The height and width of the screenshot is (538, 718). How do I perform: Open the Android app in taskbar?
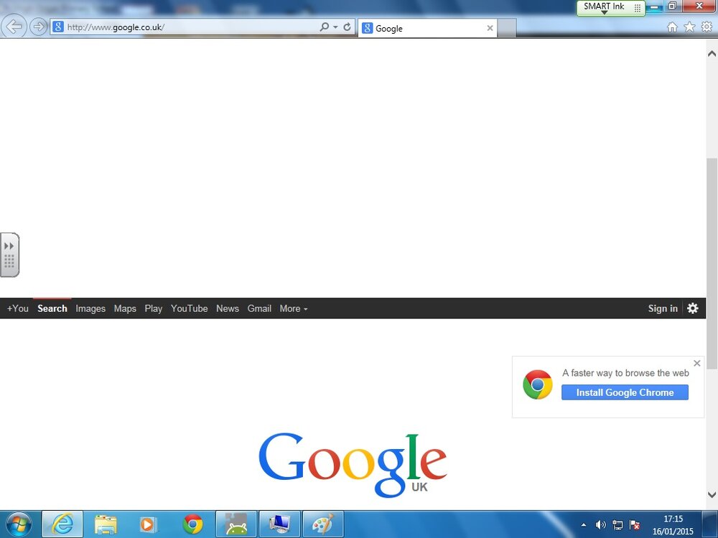click(236, 524)
